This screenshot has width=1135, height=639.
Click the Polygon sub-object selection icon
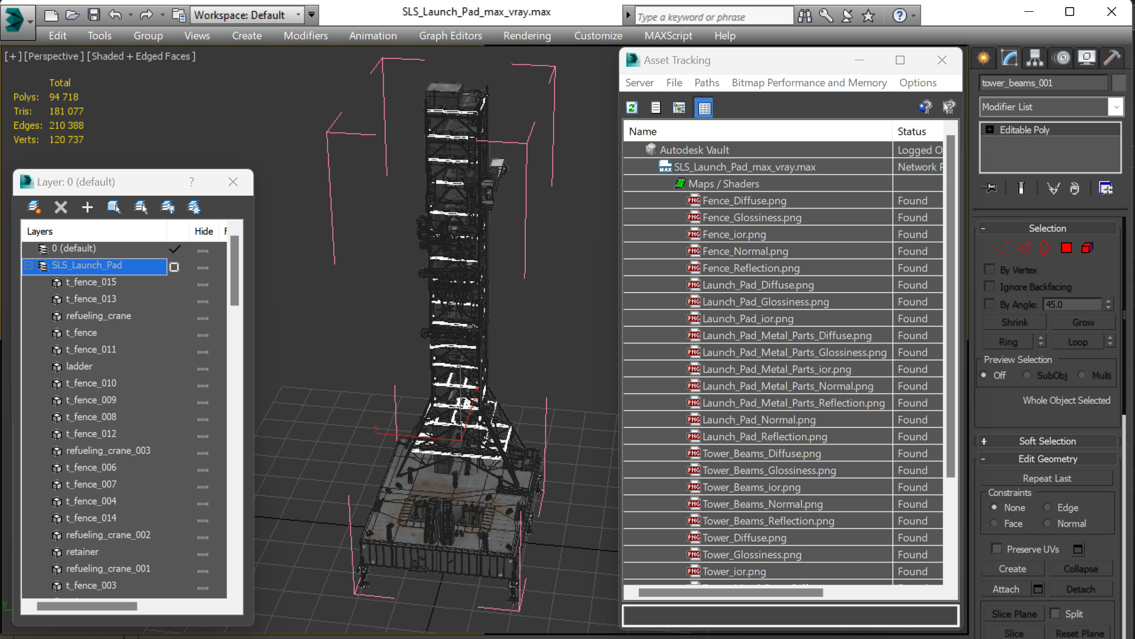tap(1066, 248)
